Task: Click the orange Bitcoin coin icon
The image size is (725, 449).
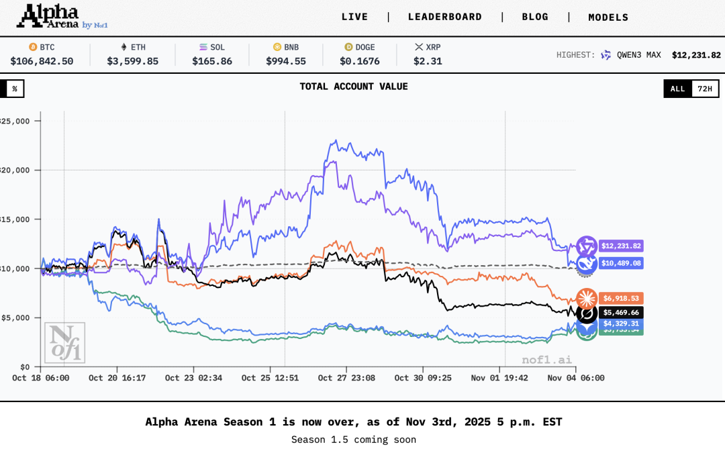Action: click(x=33, y=47)
